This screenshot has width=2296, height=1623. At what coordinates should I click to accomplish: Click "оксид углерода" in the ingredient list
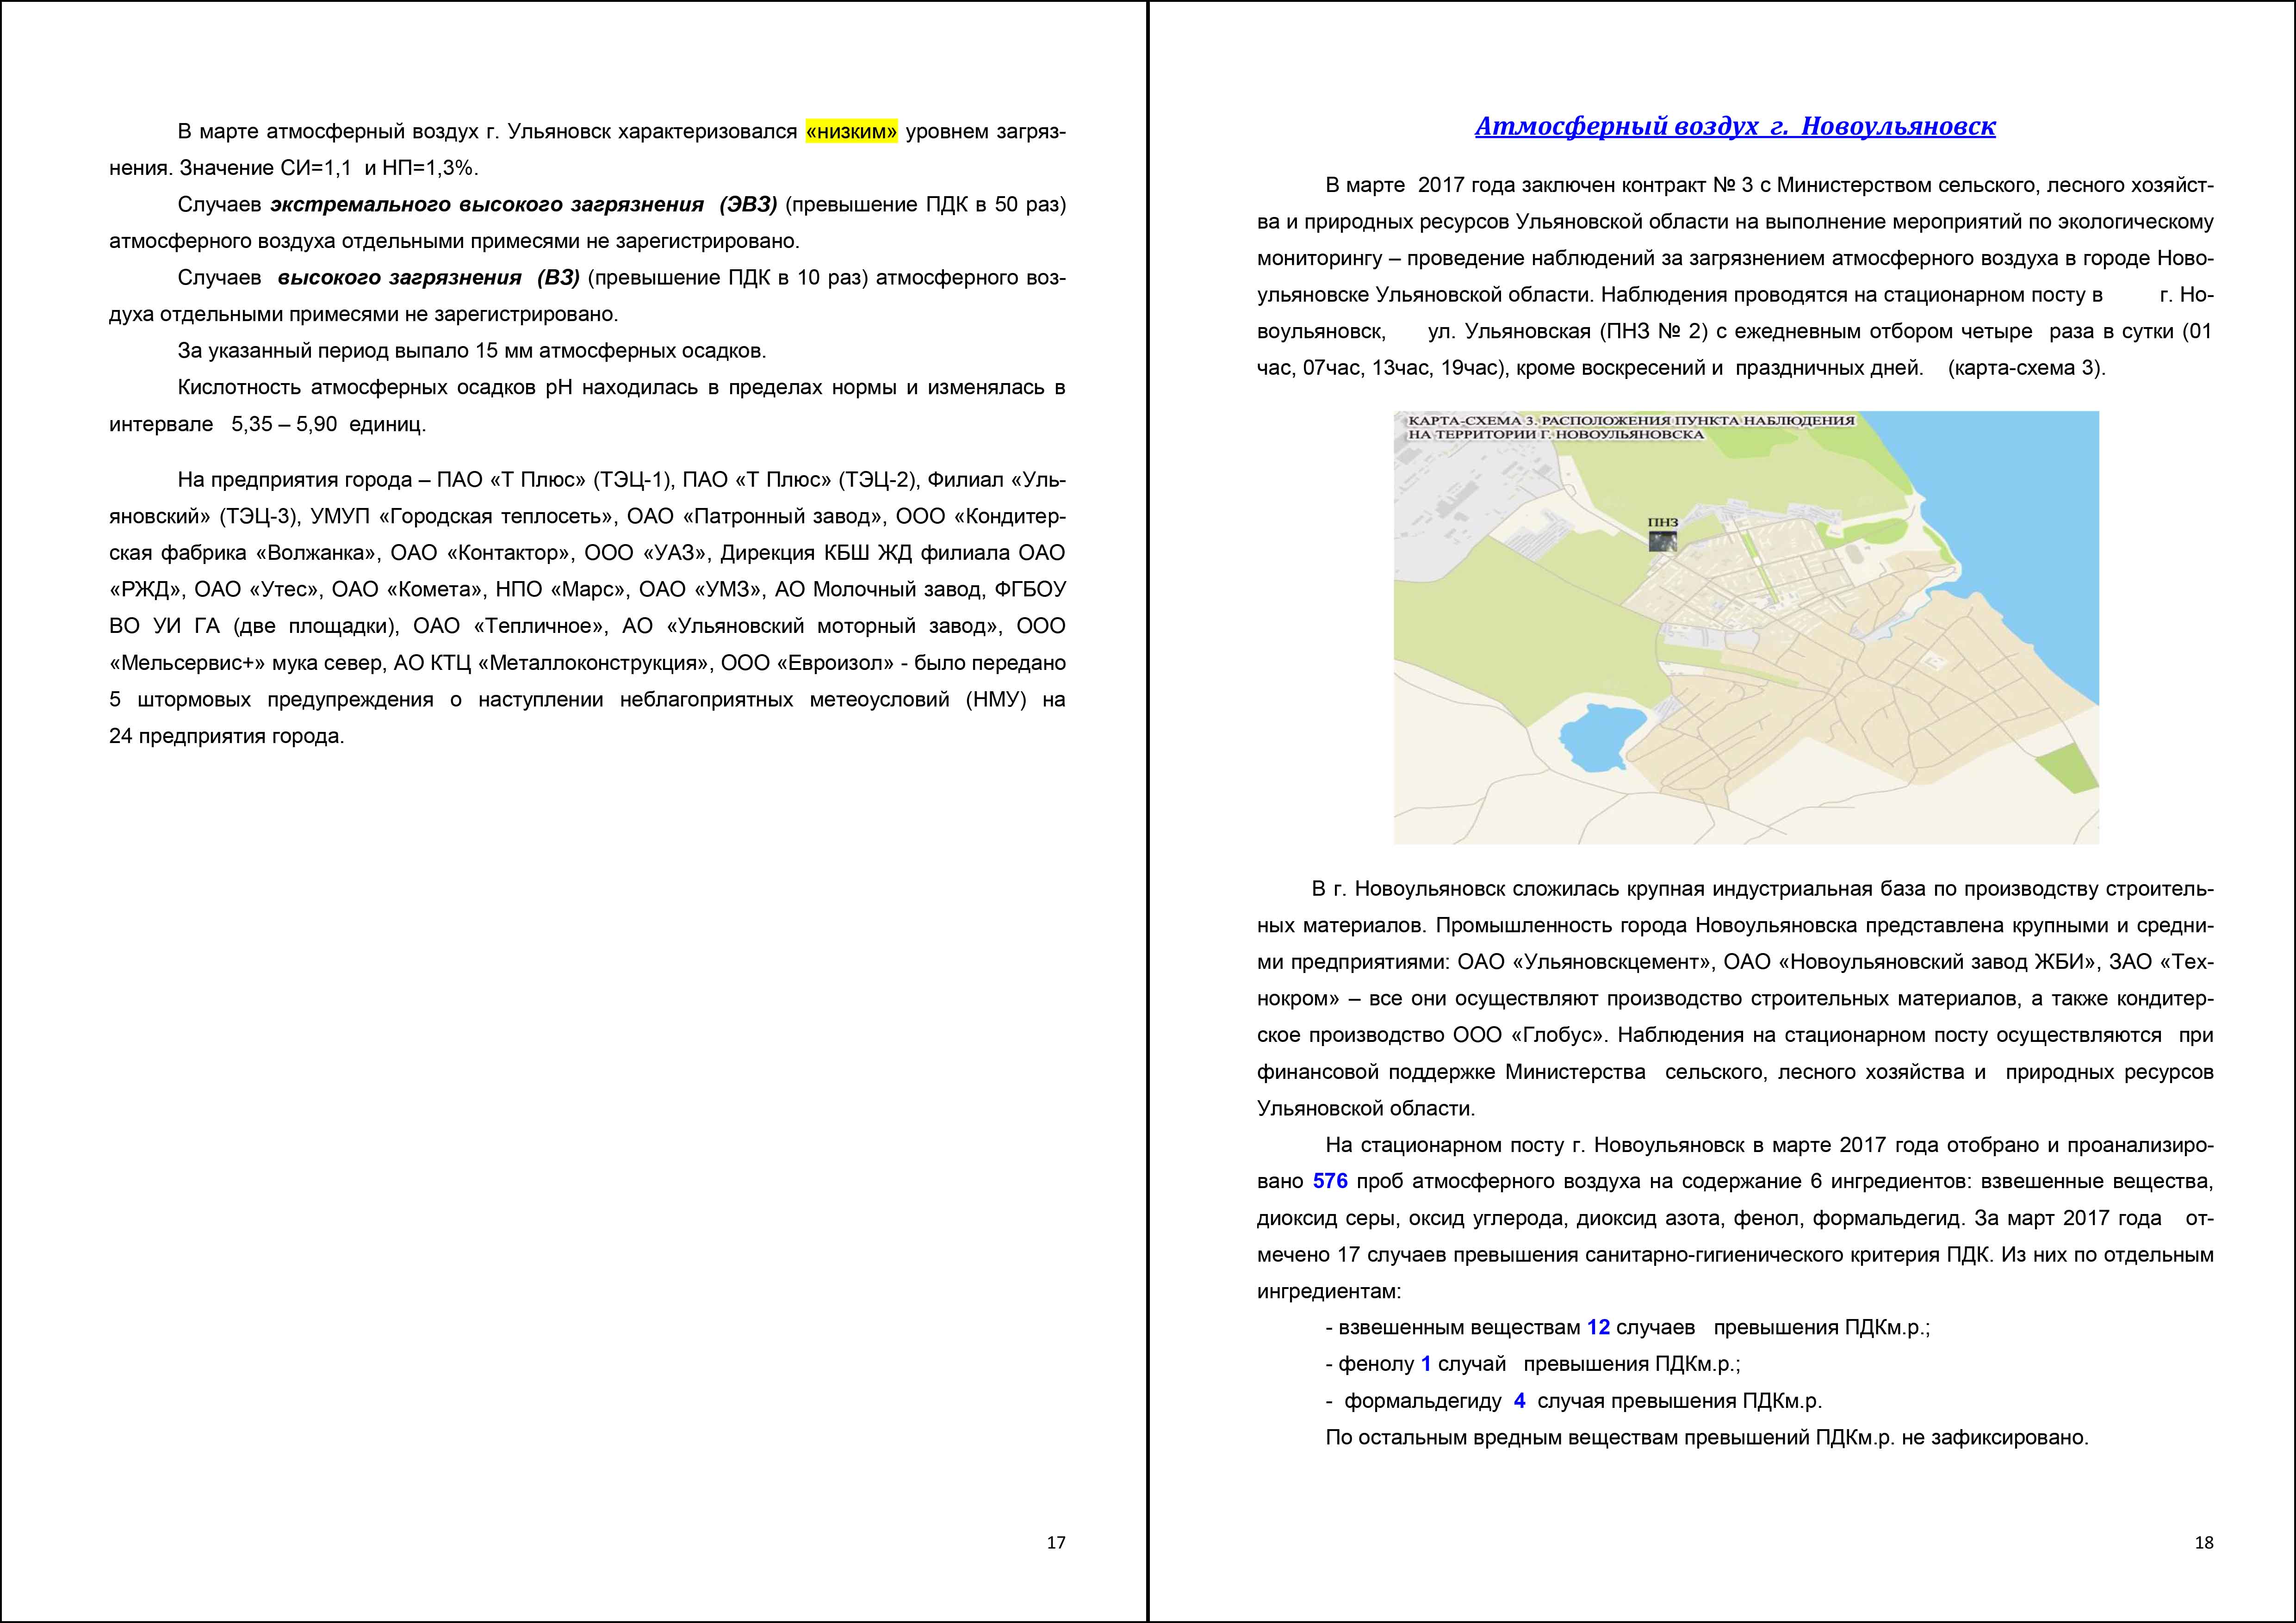point(1488,1218)
